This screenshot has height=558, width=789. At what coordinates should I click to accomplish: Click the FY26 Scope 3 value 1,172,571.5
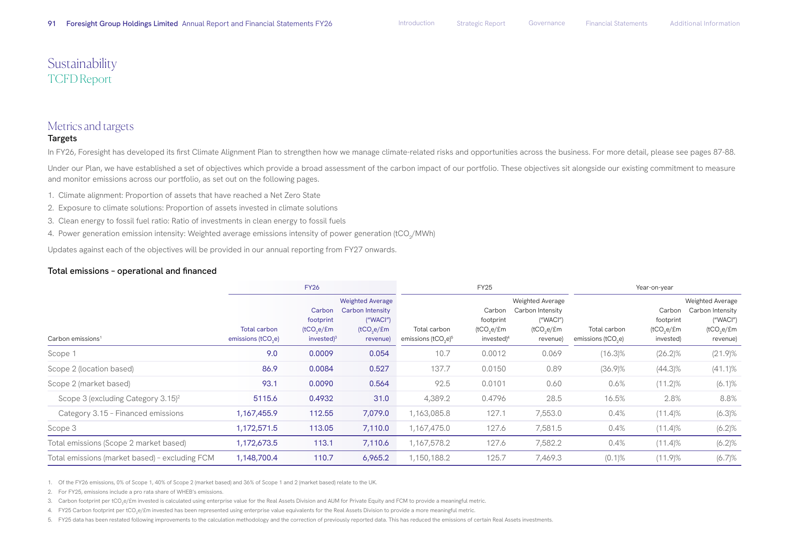tap(257, 428)
